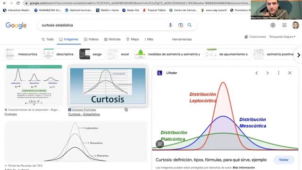Reload the page with the refresh icon
Viewport: 302px width, 170px height.
(18, 3)
